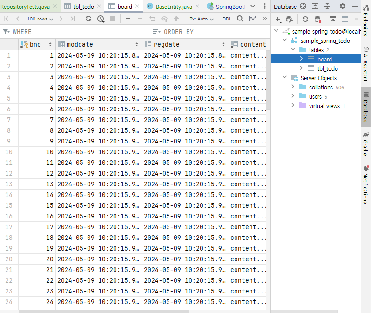Open the filter funnel icon menu

pos(6,32)
